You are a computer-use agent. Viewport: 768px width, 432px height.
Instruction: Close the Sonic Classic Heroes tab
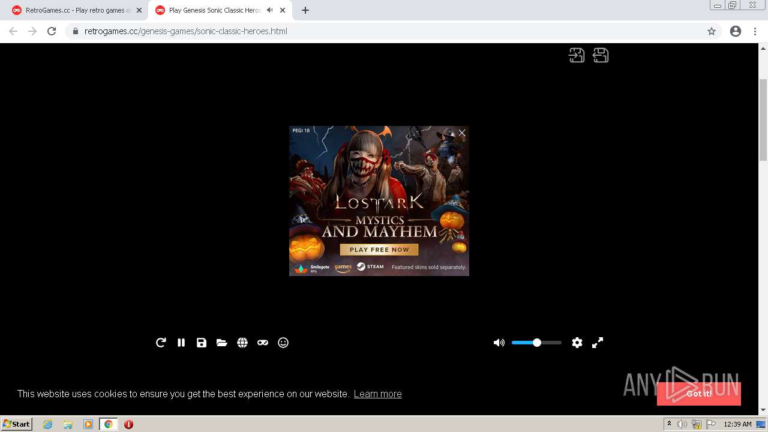point(283,10)
